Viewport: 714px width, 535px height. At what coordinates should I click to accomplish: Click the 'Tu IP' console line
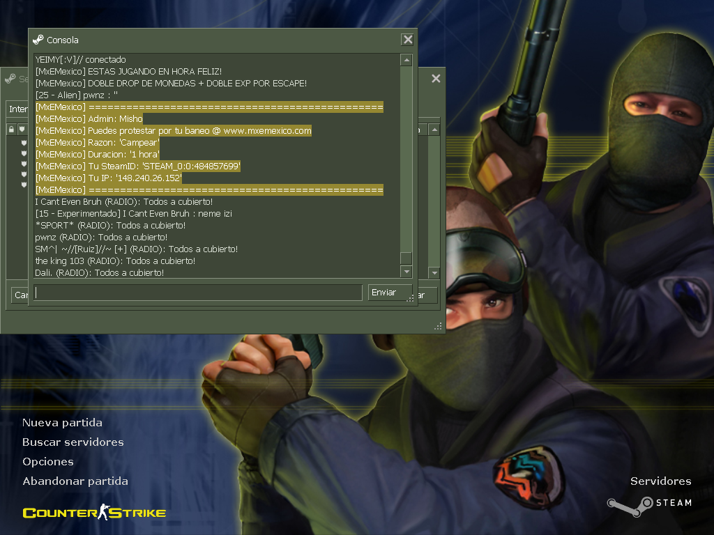pyautogui.click(x=108, y=178)
